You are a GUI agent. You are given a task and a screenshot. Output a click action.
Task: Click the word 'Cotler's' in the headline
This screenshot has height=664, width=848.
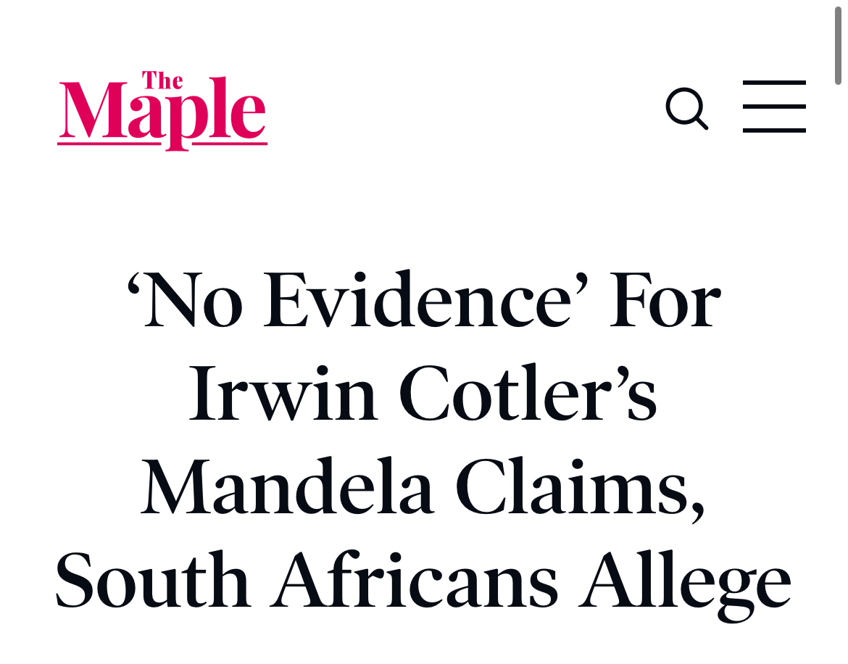tap(528, 395)
